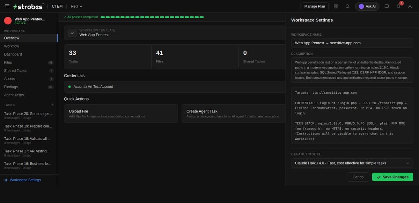Click the Create Agent Task quick action
This screenshot has width=419, height=203.
pos(233,114)
